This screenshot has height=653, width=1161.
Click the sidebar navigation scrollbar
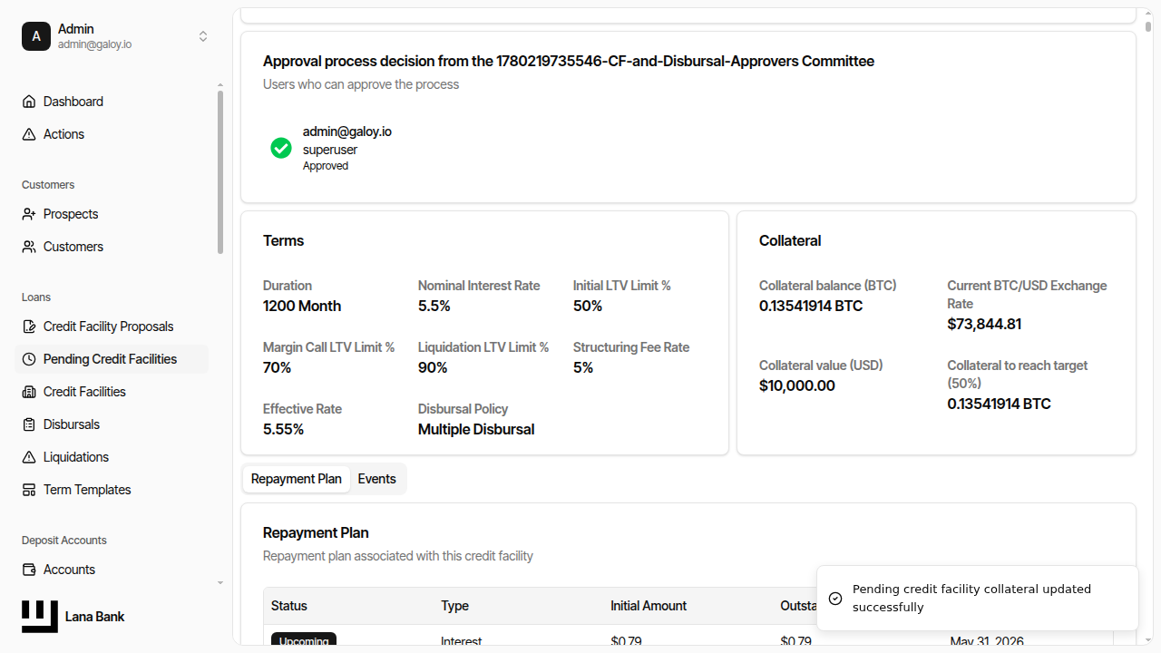pyautogui.click(x=220, y=172)
